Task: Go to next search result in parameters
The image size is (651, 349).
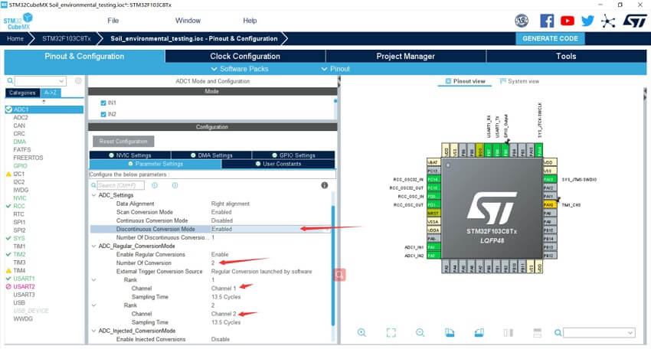Action: click(x=175, y=185)
